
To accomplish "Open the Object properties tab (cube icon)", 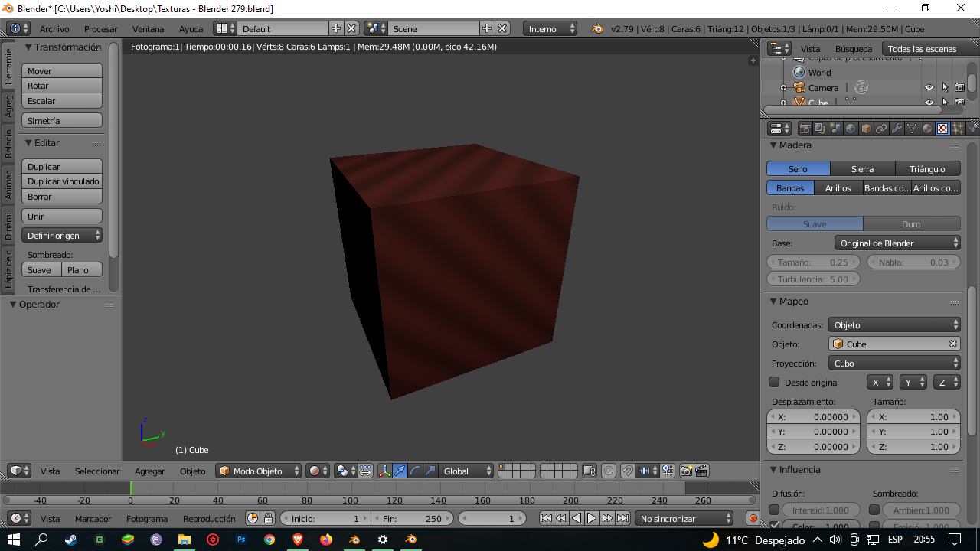I will click(x=866, y=129).
